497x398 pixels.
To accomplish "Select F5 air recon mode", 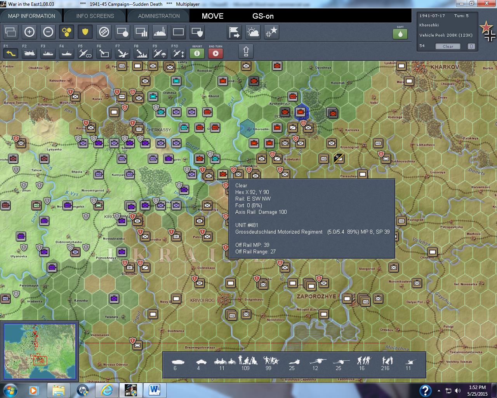I will coord(85,53).
